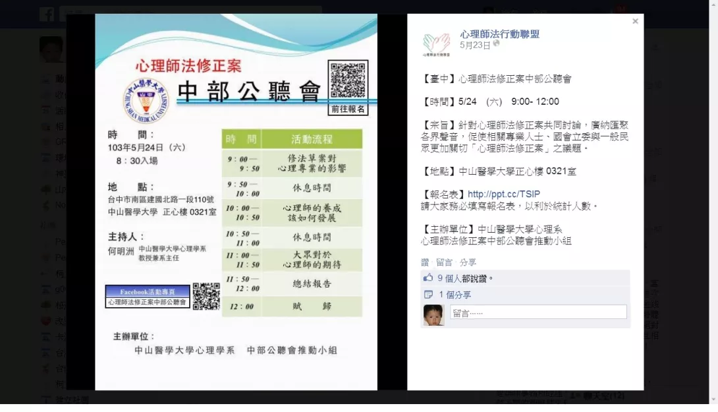Click the 前往報名 label on poster

[x=348, y=109]
